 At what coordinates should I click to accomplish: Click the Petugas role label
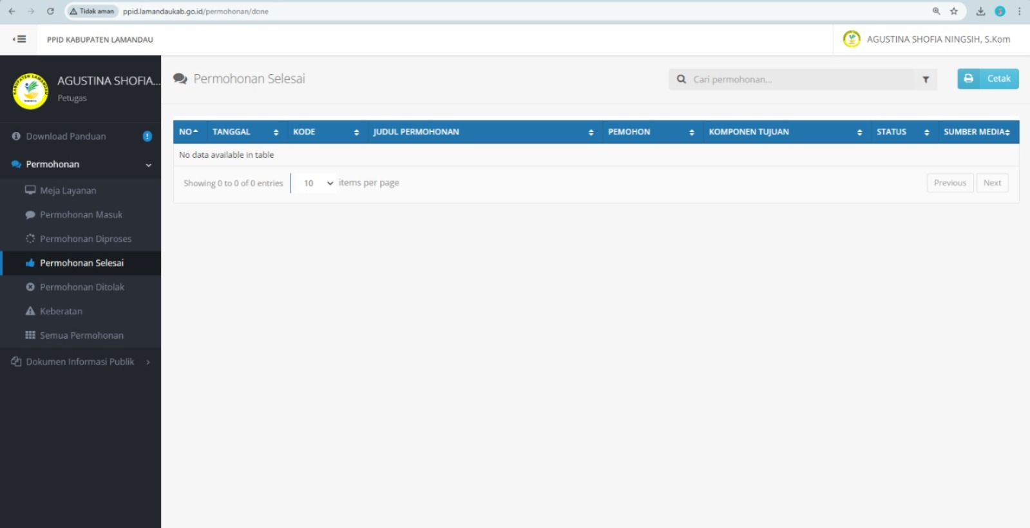(72, 98)
